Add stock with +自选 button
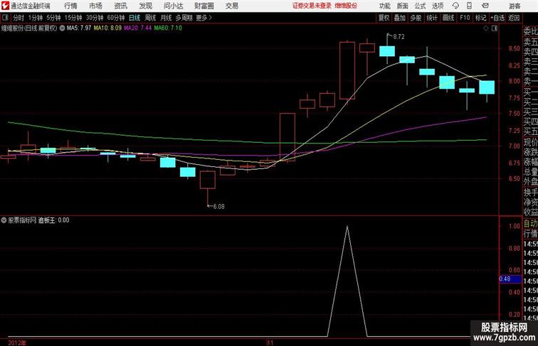The width and height of the screenshot is (538, 346). (497, 18)
